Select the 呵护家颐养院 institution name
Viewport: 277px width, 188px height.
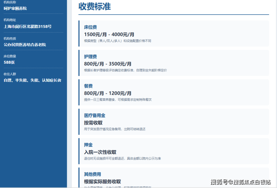(15, 9)
